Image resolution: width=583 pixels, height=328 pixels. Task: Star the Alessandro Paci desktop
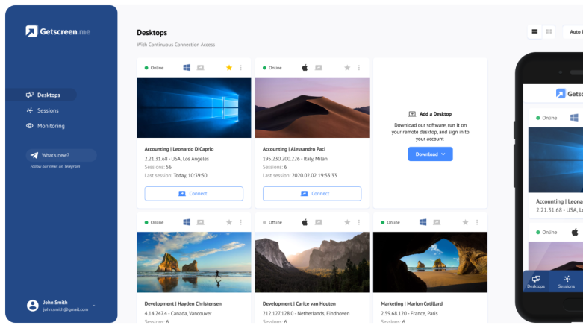coord(347,68)
